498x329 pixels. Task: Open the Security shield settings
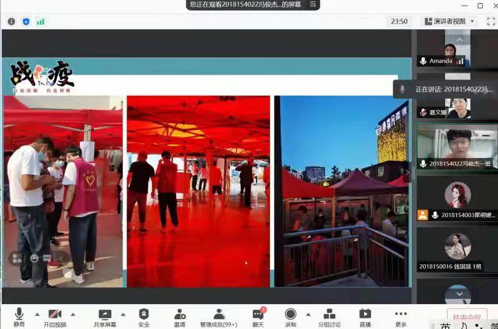(x=144, y=315)
